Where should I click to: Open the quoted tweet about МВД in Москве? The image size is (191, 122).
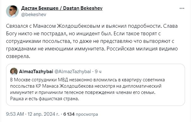[95, 85]
